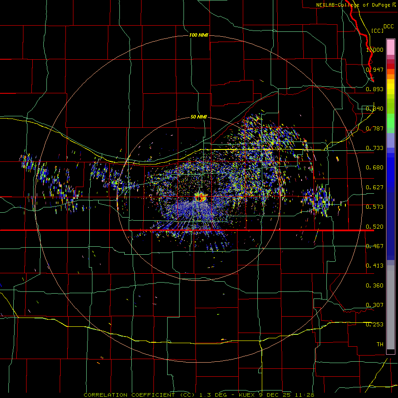Select the 0.467 scale value
Viewport: 398px width, 398px height.
point(375,246)
